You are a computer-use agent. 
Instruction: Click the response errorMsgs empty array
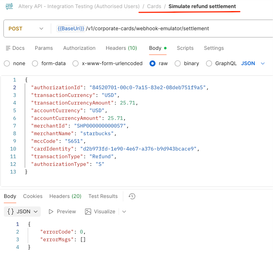[83, 240]
